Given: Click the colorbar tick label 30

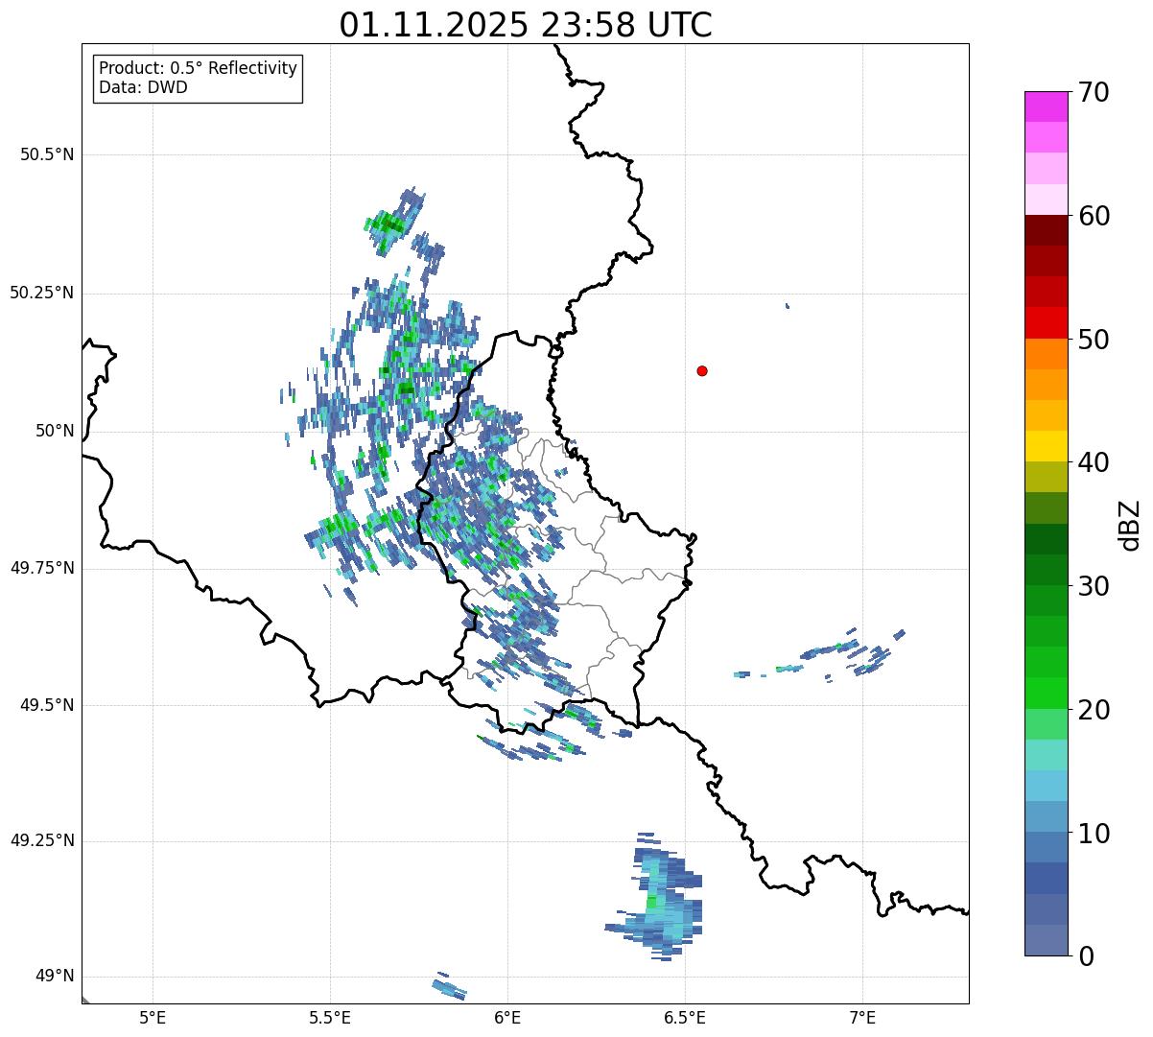Looking at the screenshot, I should pyautogui.click(x=1094, y=586).
